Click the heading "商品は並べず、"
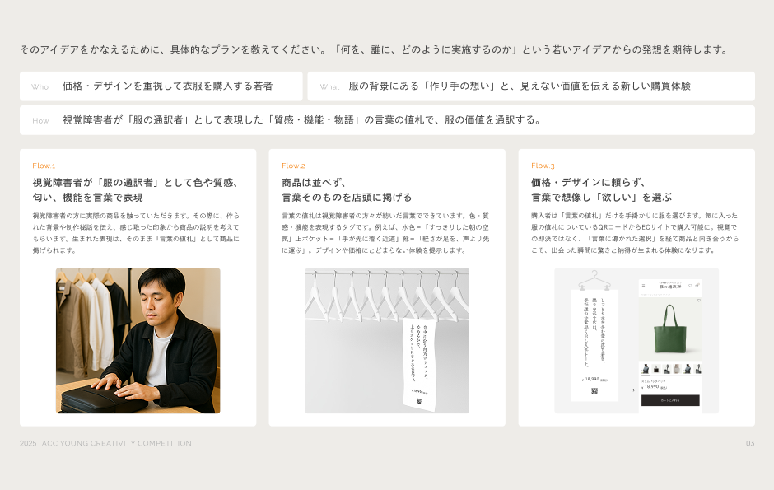The width and height of the screenshot is (774, 490). [x=314, y=183]
